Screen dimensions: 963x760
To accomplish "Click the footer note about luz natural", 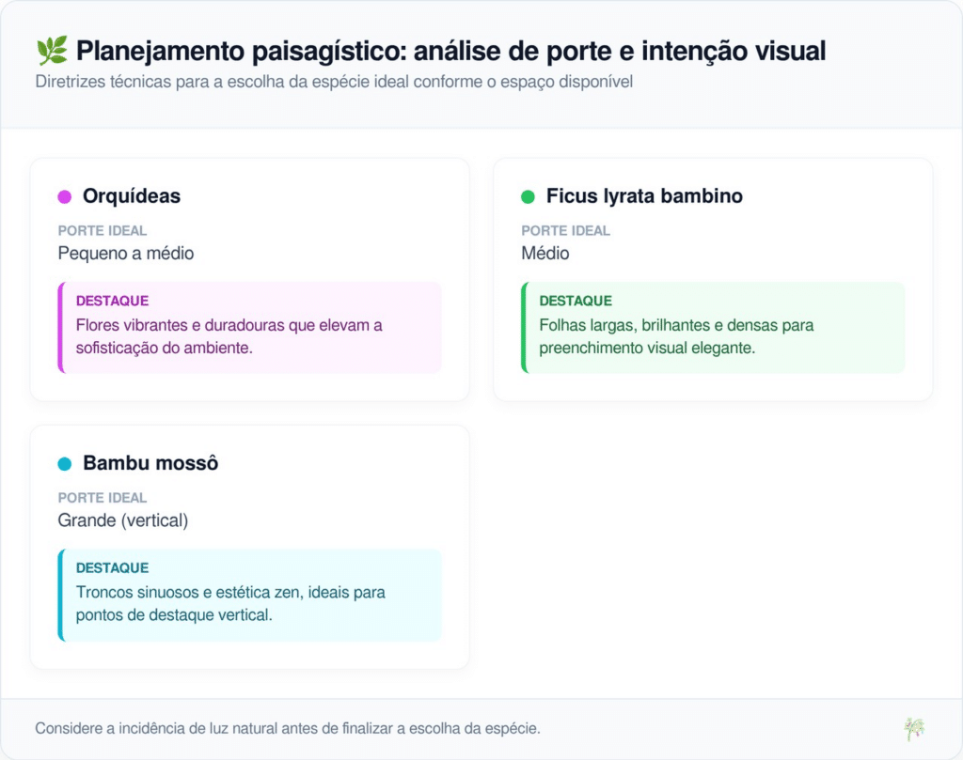I will [288, 729].
